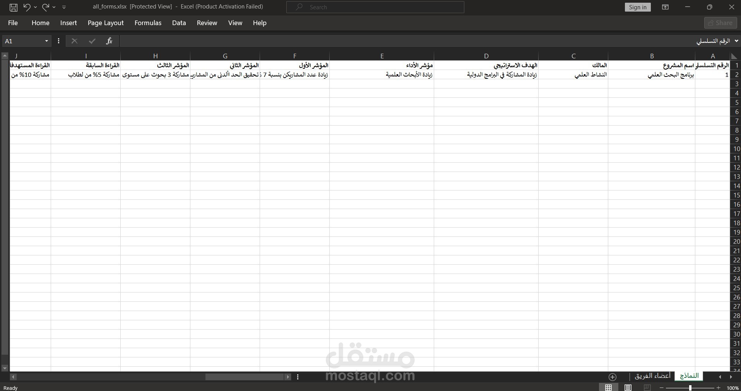This screenshot has width=741, height=391.
Task: Click the sheet tab bar resize dots
Action: pyautogui.click(x=298, y=377)
